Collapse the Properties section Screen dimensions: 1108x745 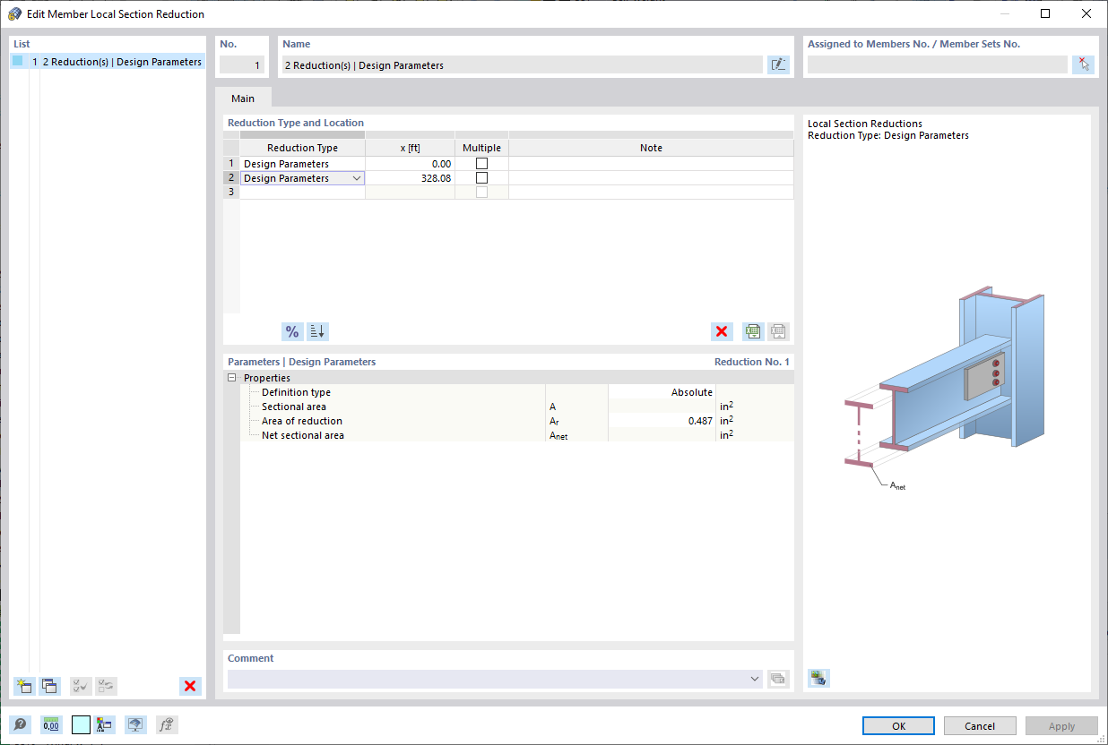[x=233, y=377]
